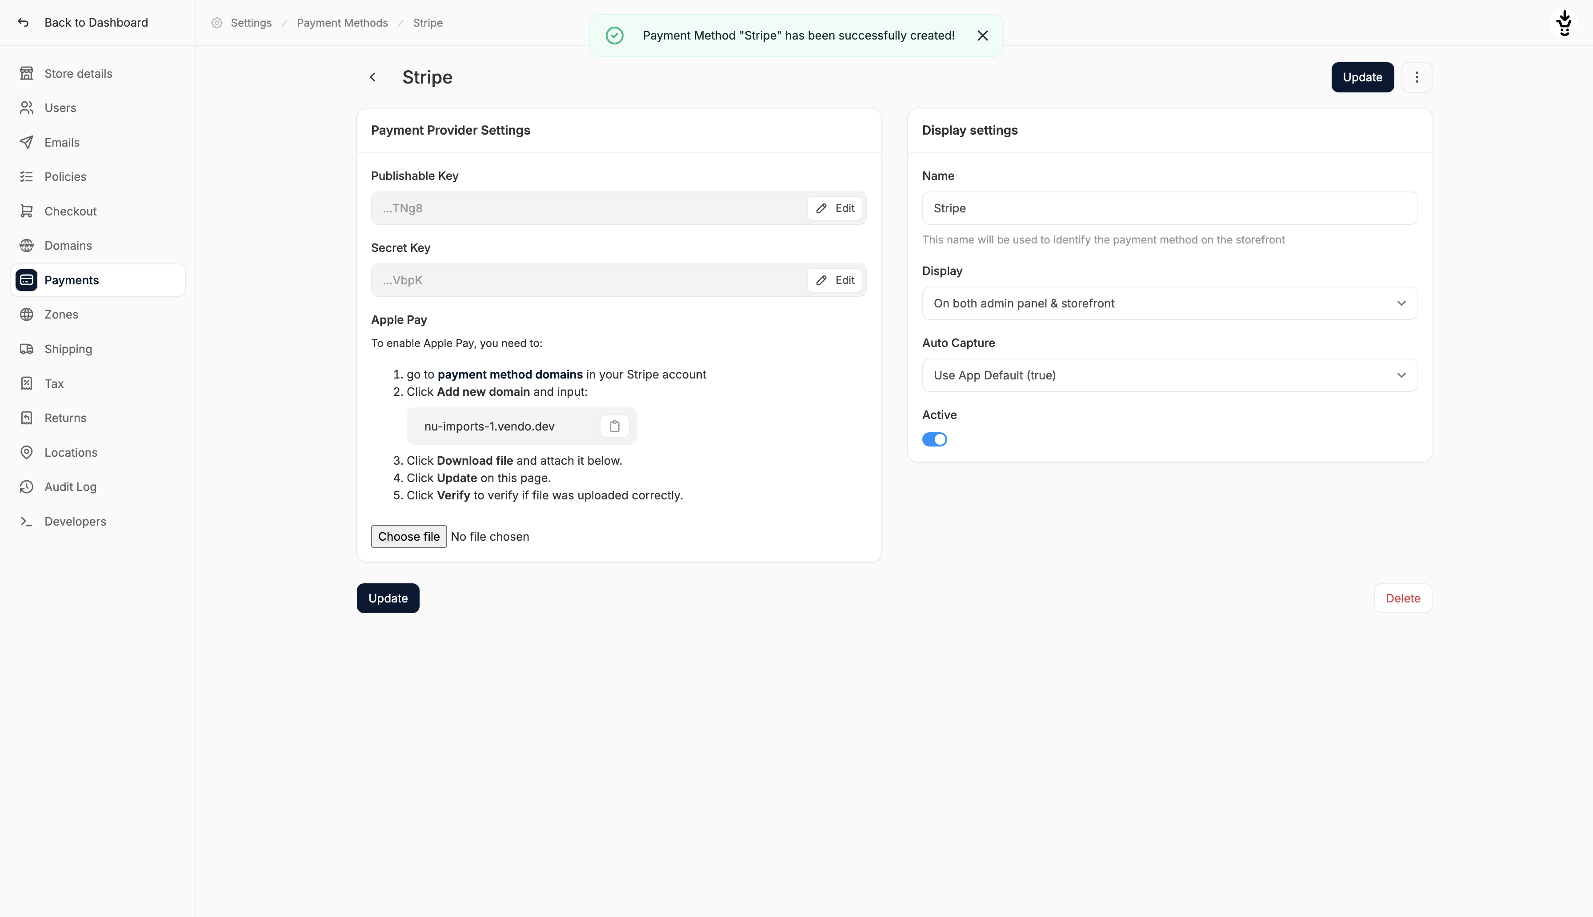Click the bottom Update button
The image size is (1593, 917).
click(388, 598)
